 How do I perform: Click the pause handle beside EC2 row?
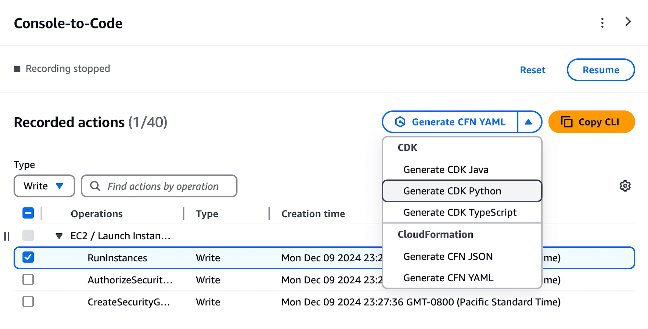tap(7, 236)
